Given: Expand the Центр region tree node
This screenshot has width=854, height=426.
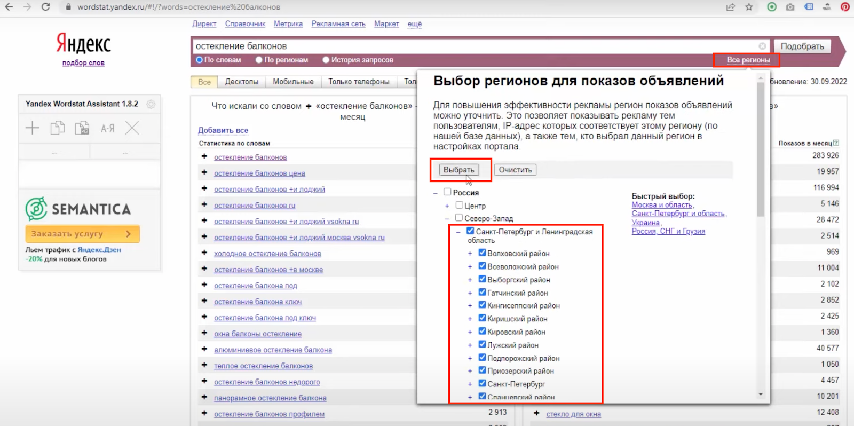Looking at the screenshot, I should [x=447, y=206].
